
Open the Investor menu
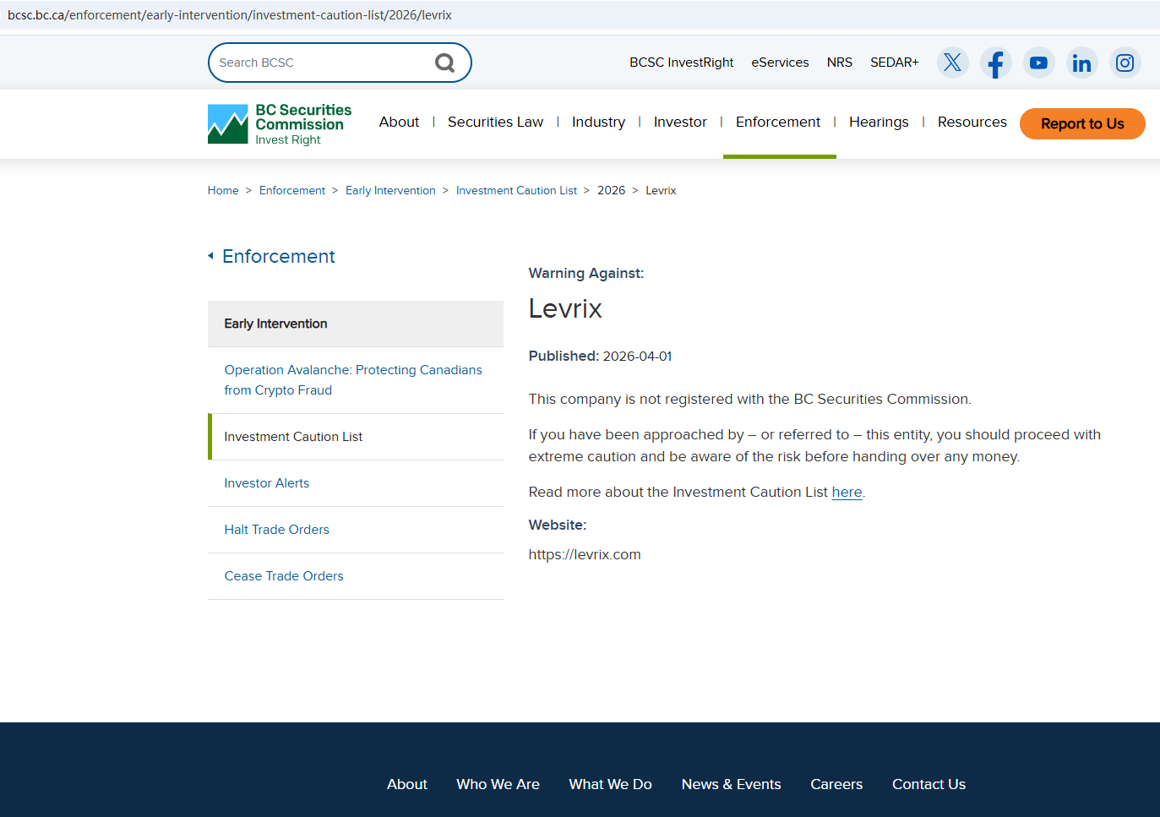(x=680, y=122)
